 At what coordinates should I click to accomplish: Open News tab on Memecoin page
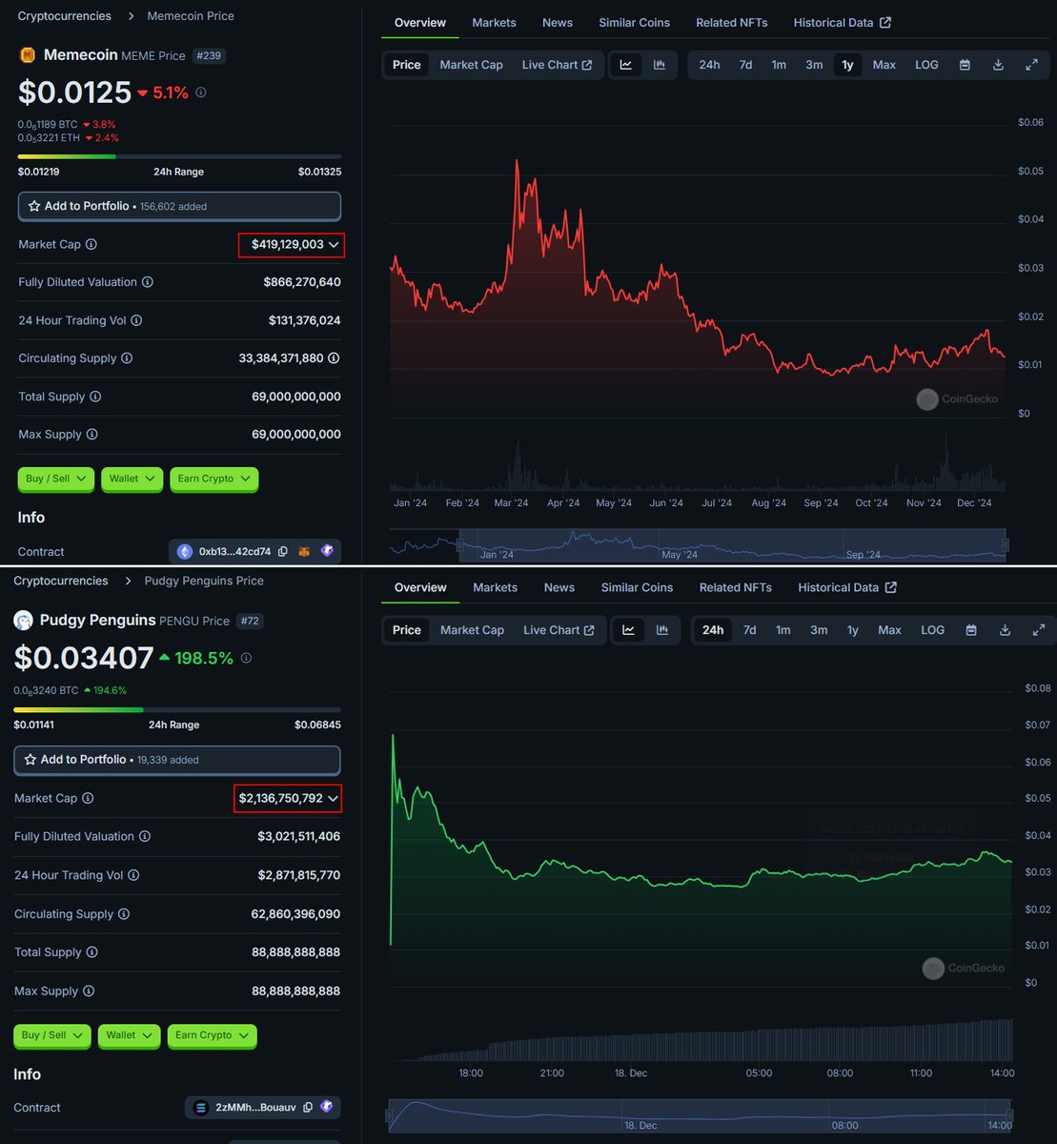pyautogui.click(x=558, y=23)
